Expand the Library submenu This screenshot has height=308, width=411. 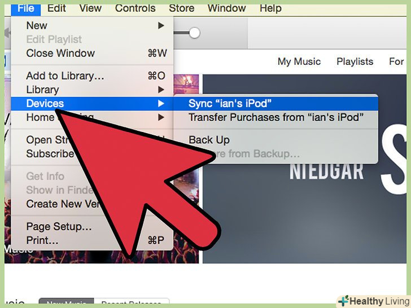click(x=92, y=90)
